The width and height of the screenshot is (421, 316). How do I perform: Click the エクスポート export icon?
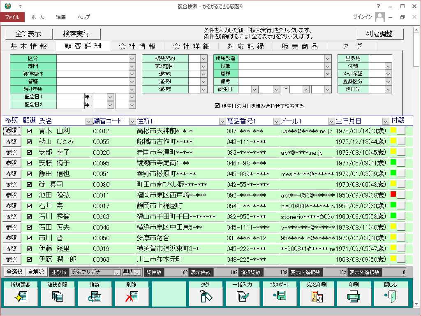tap(279, 296)
